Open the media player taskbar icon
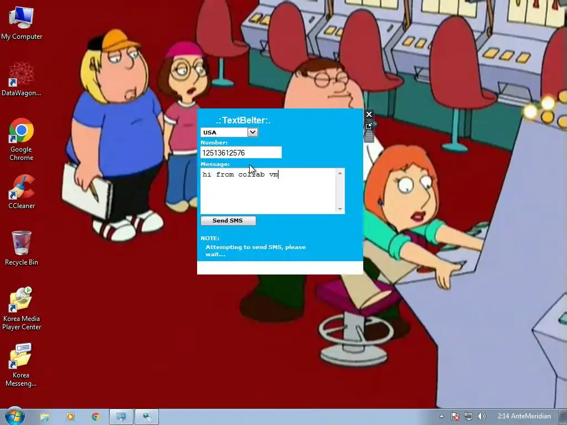The image size is (567, 425). pyautogui.click(x=70, y=417)
